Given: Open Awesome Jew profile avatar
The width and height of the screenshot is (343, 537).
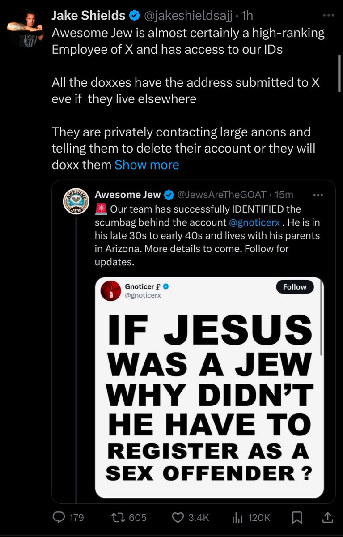Looking at the screenshot, I should (75, 202).
